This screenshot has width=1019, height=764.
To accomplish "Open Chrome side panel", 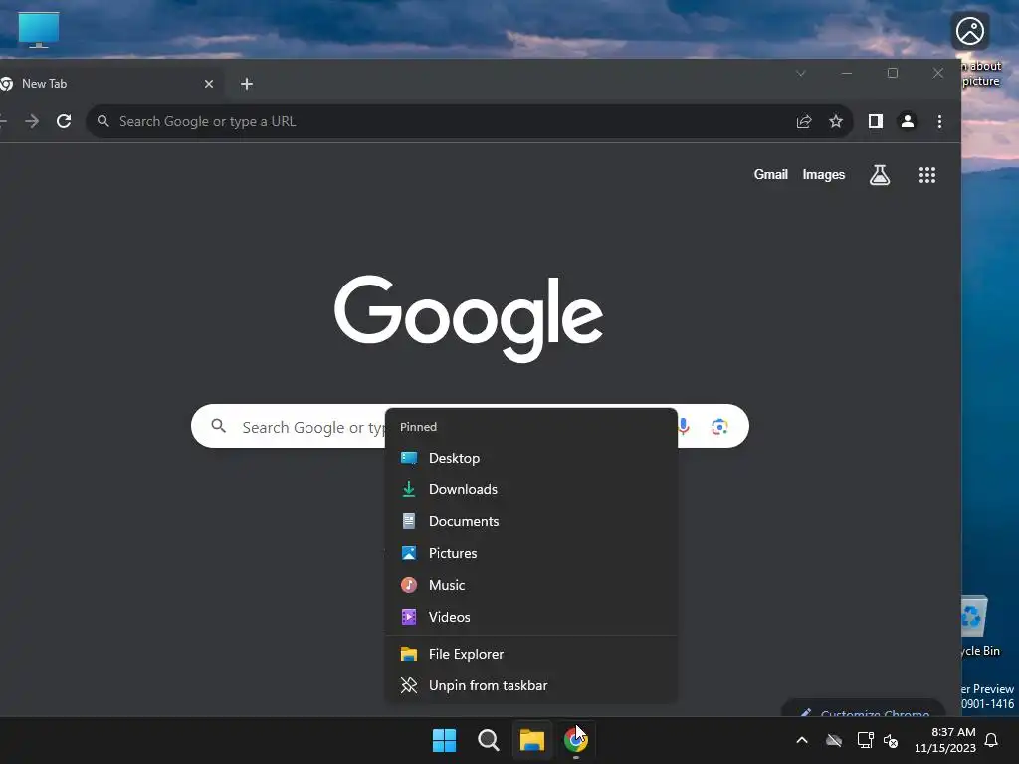I will [876, 121].
